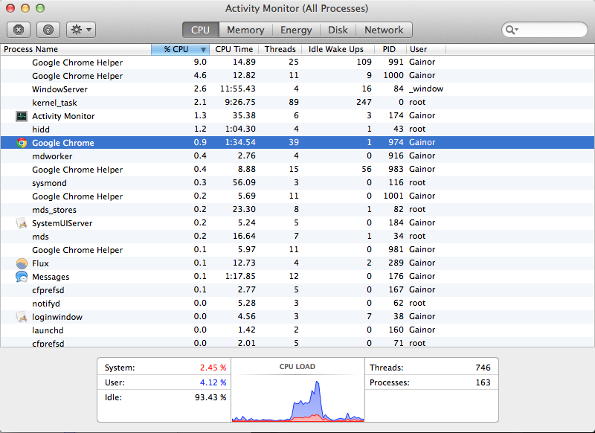The height and width of the screenshot is (433, 595).
Task: Click the SystemUIServer process name
Action: 62,223
